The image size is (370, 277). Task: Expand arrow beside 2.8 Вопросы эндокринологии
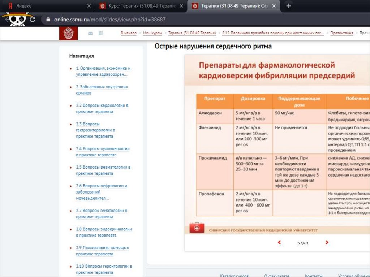click(x=71, y=230)
